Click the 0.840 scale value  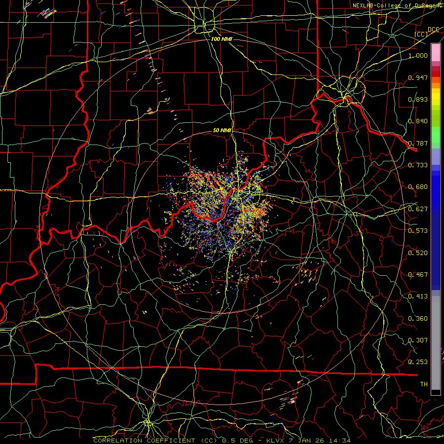click(418, 121)
